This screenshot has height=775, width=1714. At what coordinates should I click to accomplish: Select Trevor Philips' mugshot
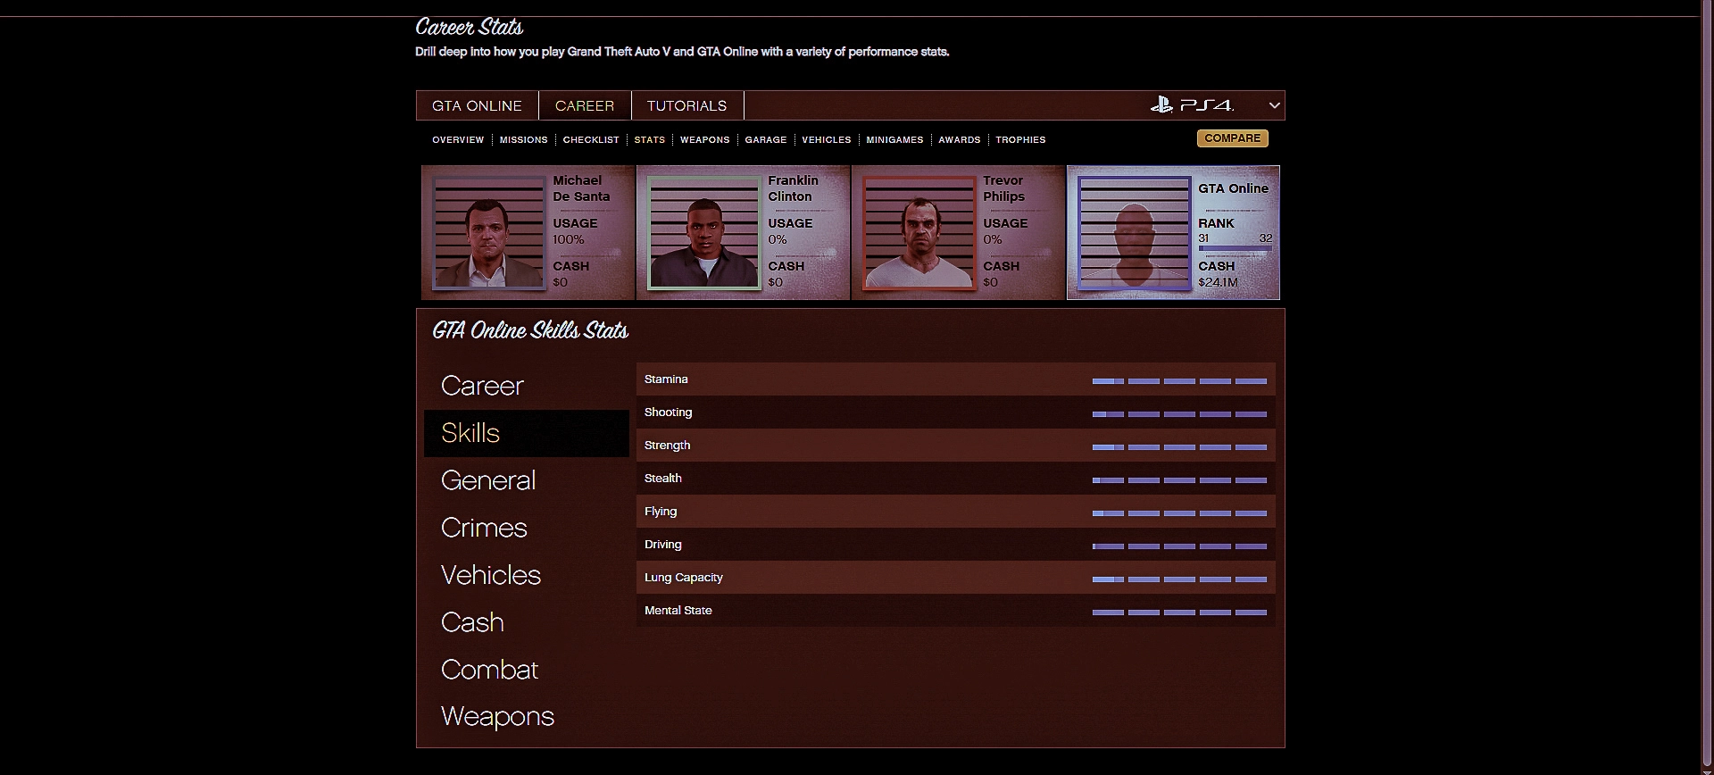pyautogui.click(x=919, y=233)
